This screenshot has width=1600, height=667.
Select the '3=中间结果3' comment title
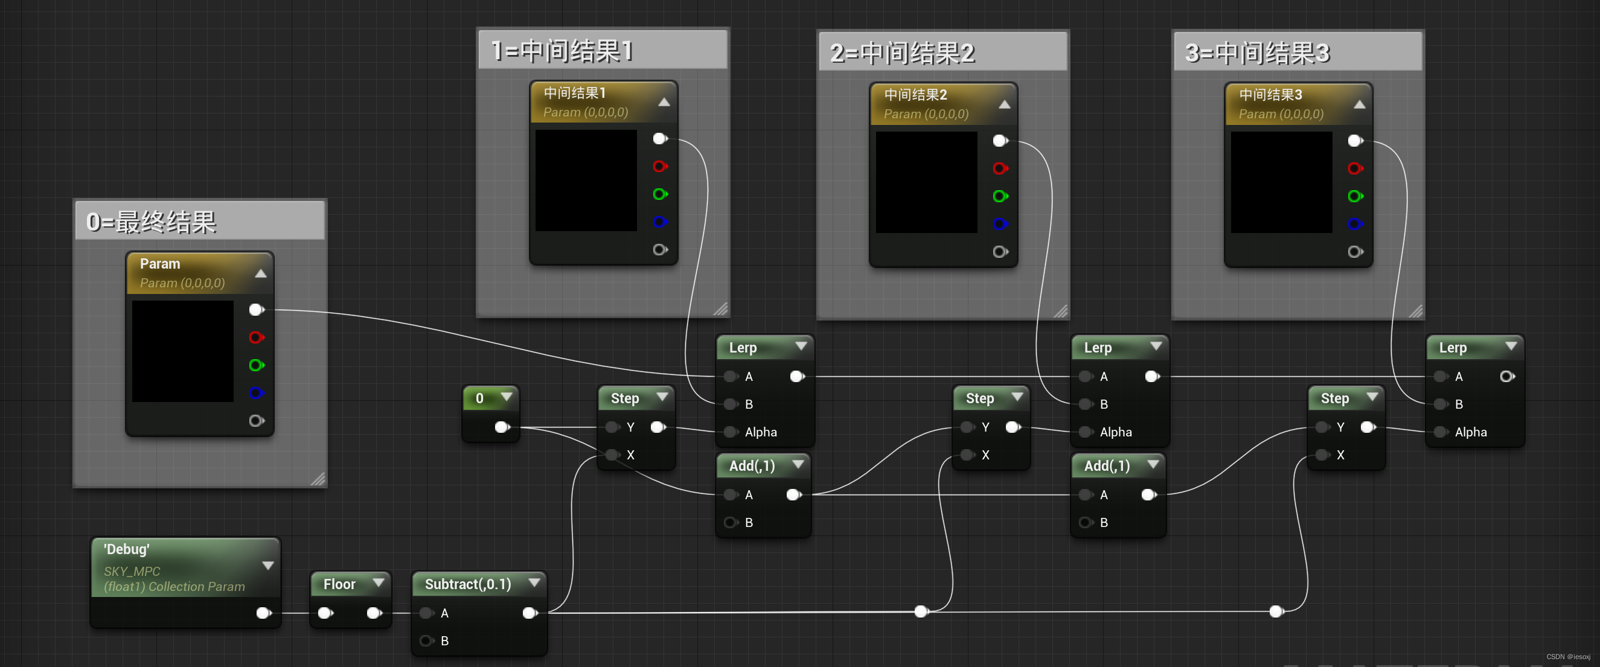coord(1257,53)
